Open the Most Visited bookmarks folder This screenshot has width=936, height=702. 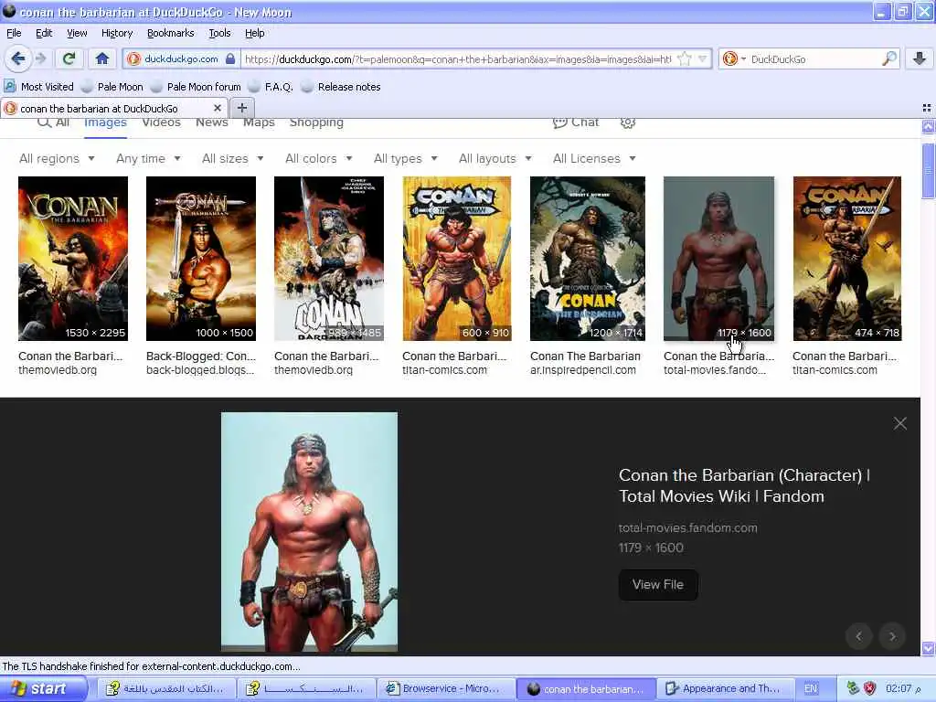[39, 87]
